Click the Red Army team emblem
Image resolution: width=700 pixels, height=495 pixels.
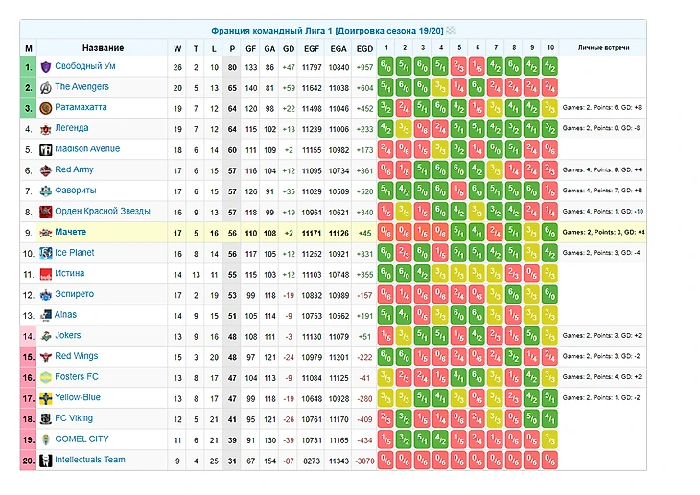tap(45, 170)
